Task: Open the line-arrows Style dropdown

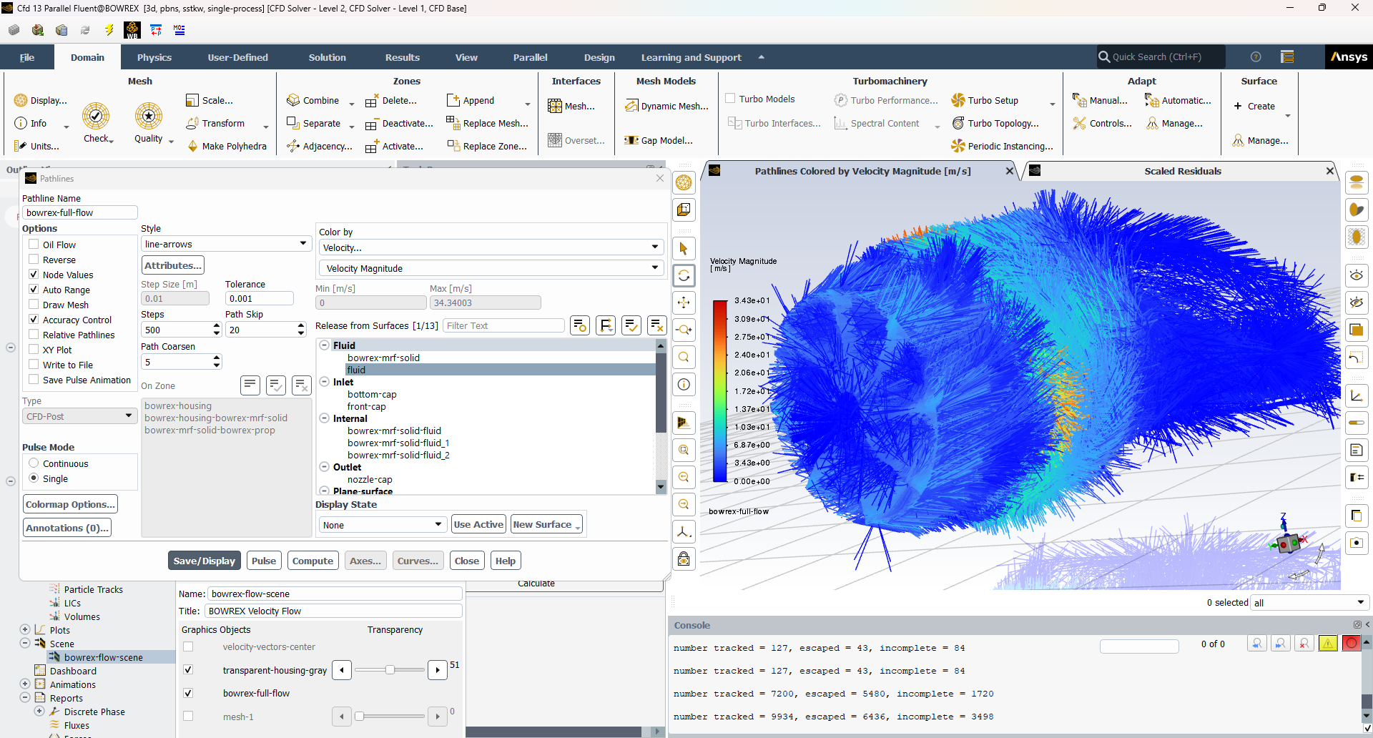Action: 226,244
